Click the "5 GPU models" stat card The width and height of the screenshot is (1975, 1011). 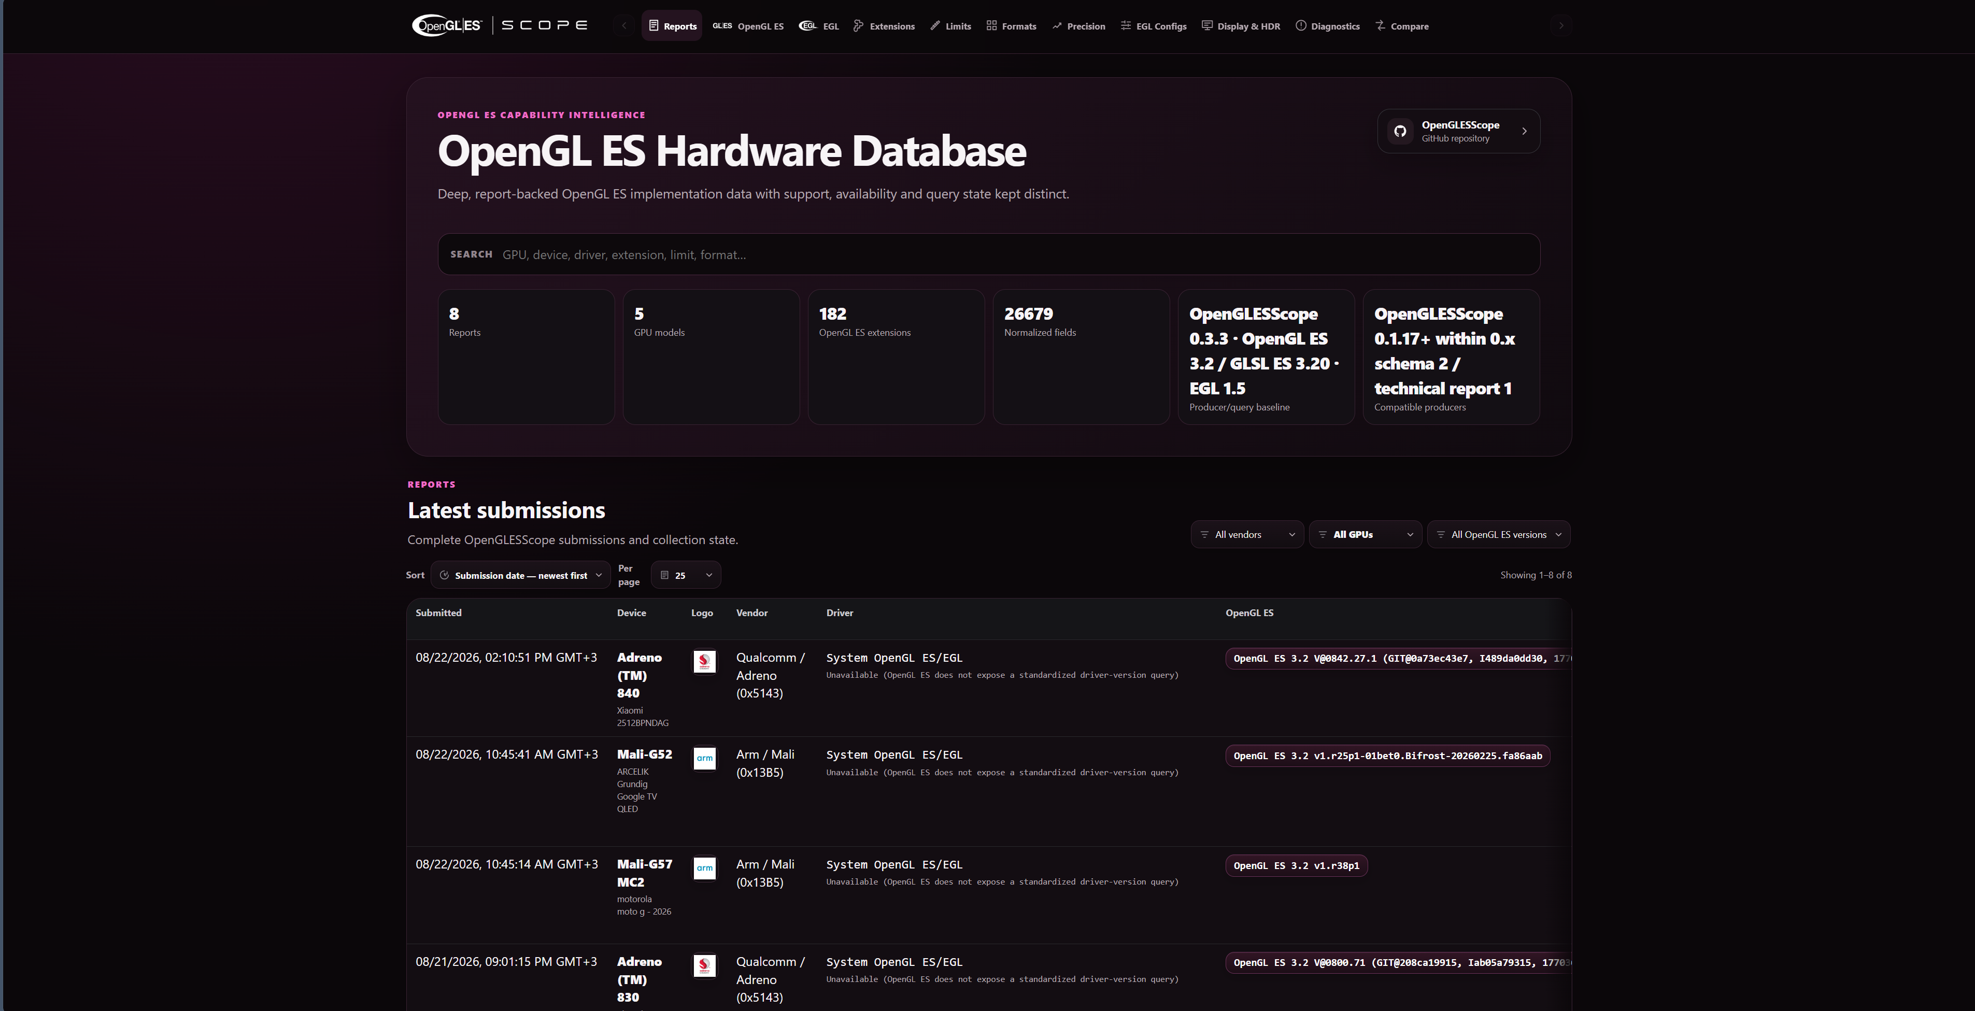(712, 357)
